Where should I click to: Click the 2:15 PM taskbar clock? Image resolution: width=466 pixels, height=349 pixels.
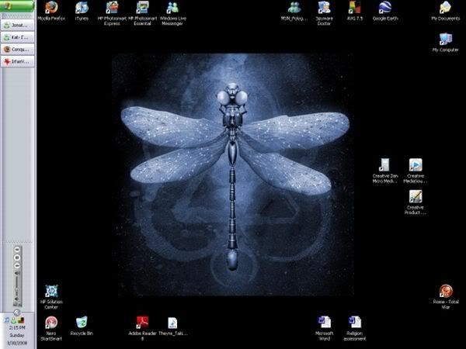pyautogui.click(x=17, y=327)
